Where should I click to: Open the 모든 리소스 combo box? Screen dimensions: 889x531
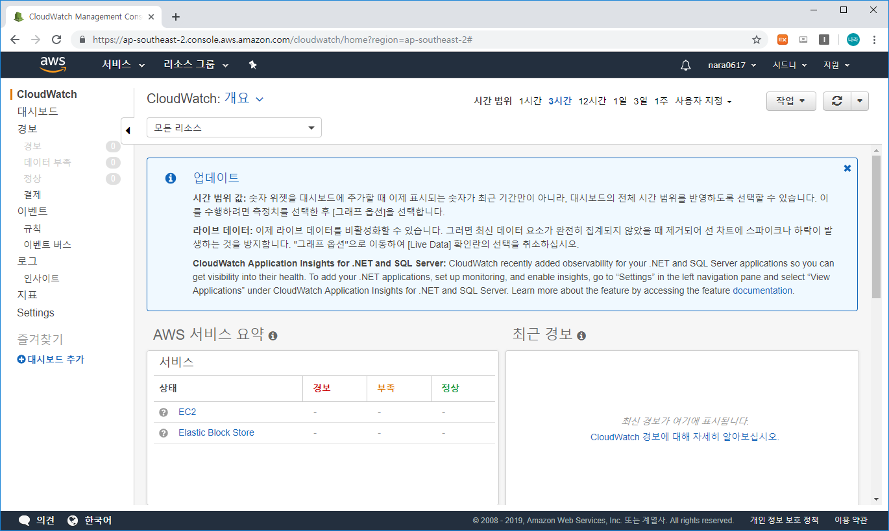point(234,128)
